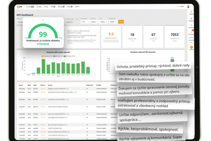Screen dimensions: 211x141
Task: Click the 18 Detractors card
Action: [x=132, y=36]
